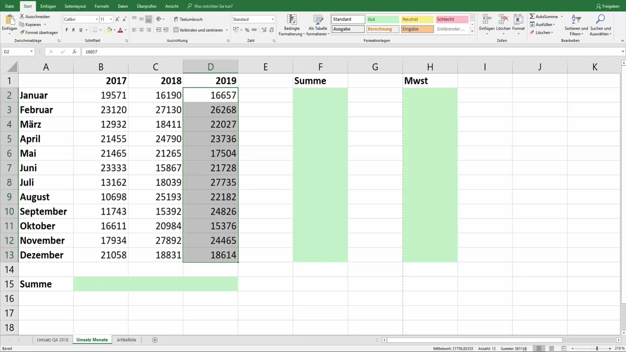Expand the formula bar chevron
This screenshot has width=626, height=352.
(x=622, y=51)
